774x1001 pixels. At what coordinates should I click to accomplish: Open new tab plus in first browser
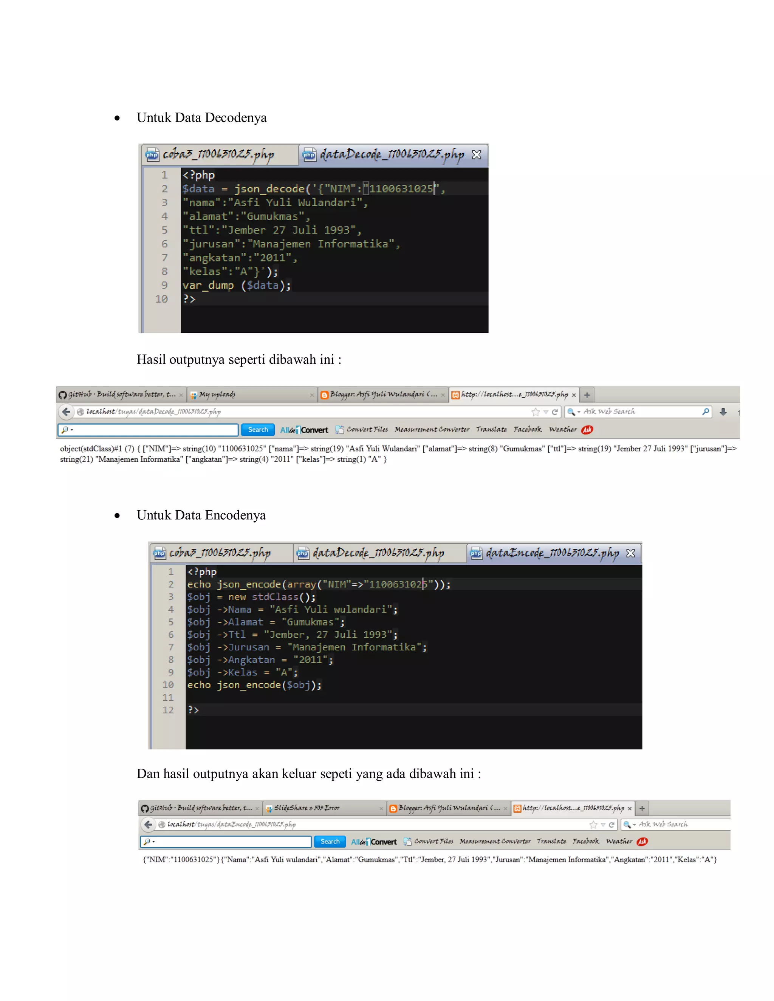coord(587,395)
